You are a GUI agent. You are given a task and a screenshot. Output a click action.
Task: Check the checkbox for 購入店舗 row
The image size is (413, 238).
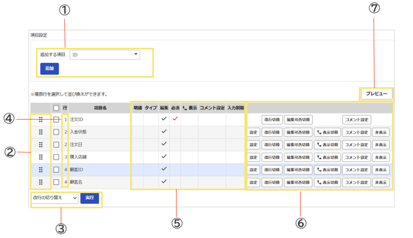click(56, 157)
